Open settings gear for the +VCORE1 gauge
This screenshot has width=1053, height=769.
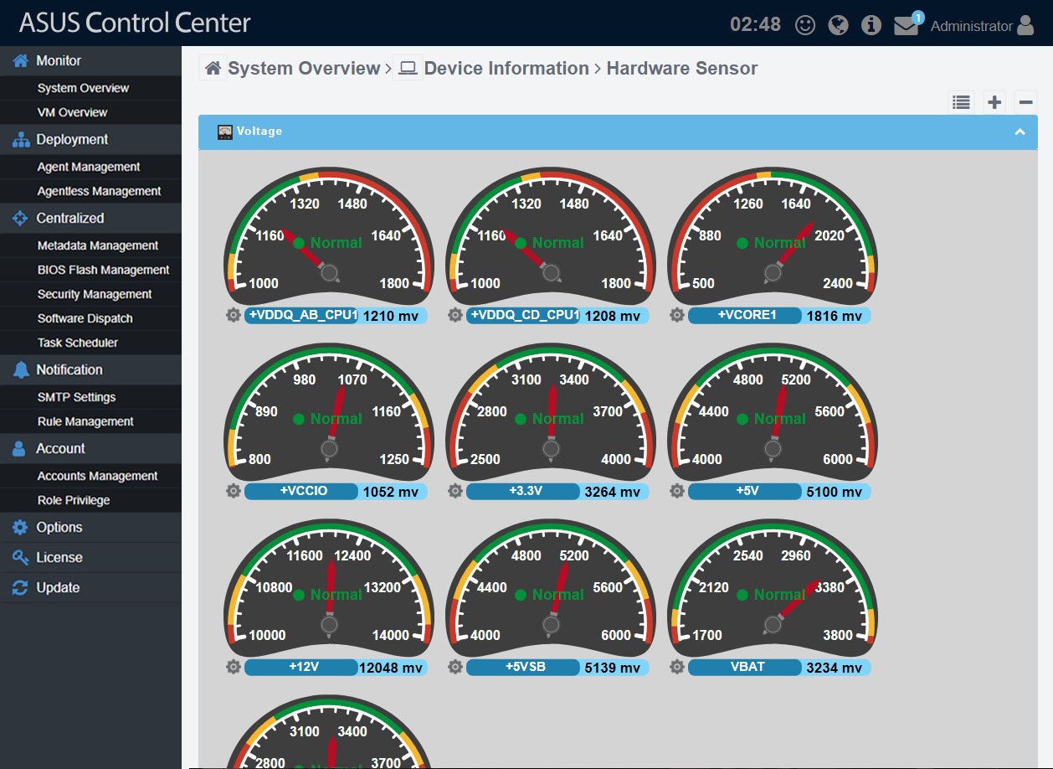[x=676, y=316]
